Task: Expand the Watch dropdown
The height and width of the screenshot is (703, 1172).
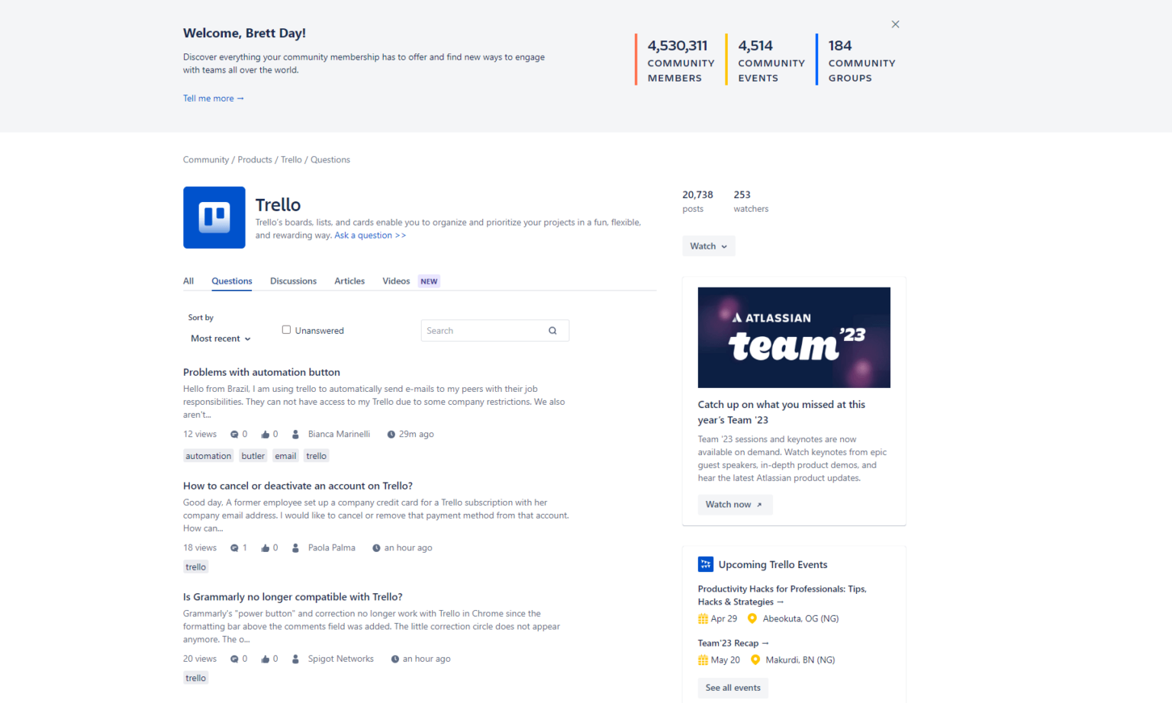Action: (x=708, y=246)
